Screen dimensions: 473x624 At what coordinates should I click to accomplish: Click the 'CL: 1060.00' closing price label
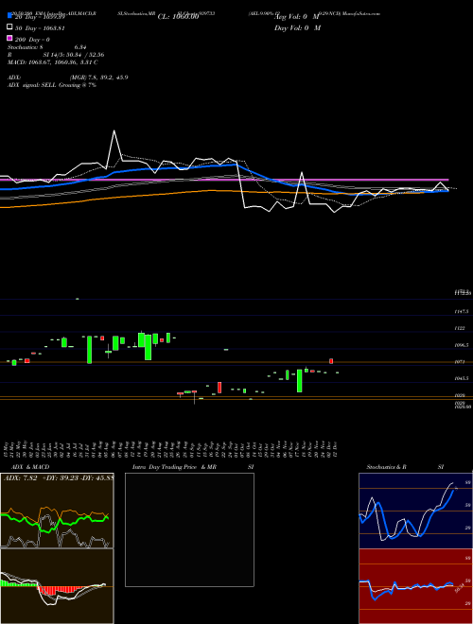click(178, 17)
